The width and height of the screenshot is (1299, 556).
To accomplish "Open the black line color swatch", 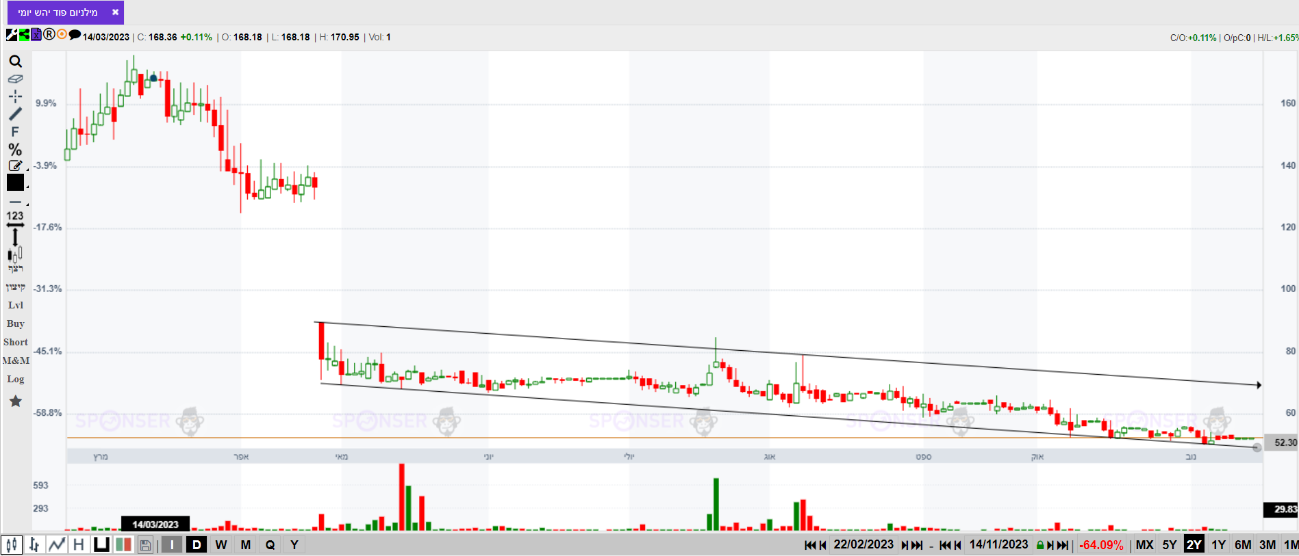I will click(16, 183).
